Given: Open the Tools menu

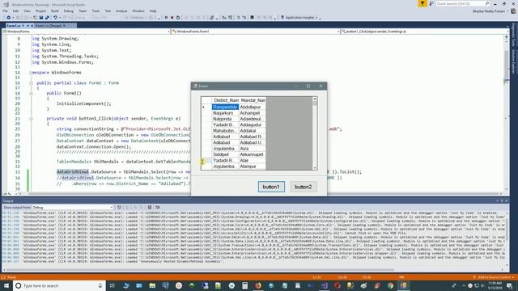Looking at the screenshot, I should click(96, 11).
